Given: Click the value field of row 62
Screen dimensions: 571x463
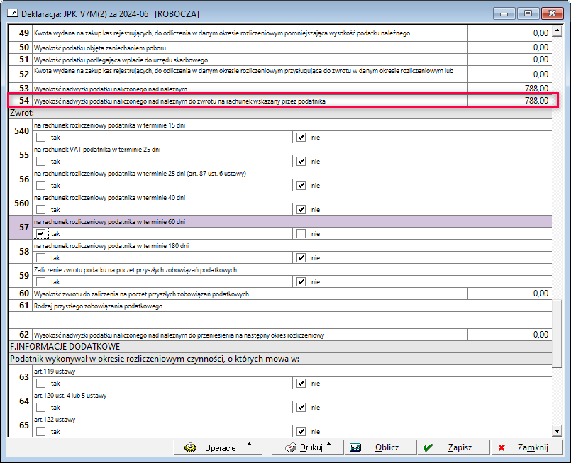Looking at the screenshot, I should tap(509, 335).
